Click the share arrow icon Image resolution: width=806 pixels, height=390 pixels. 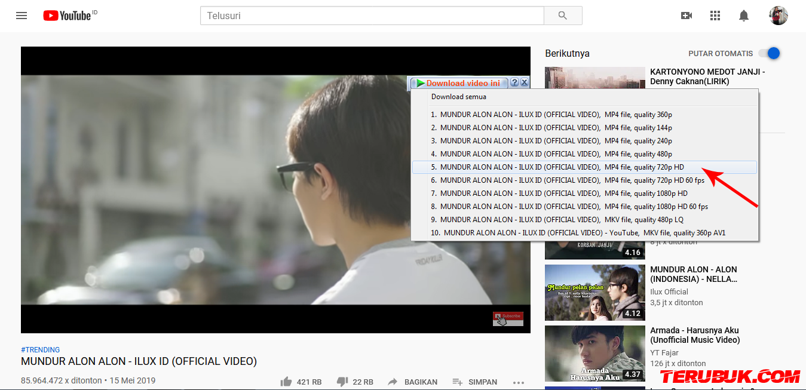pos(393,382)
